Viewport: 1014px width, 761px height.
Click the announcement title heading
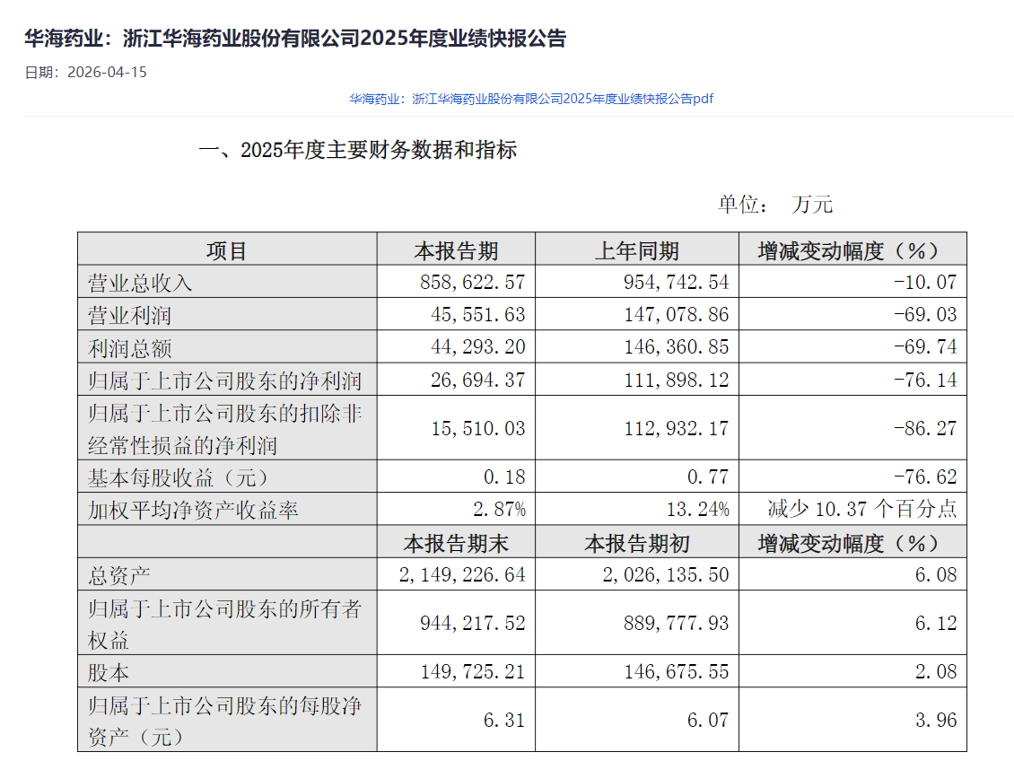coord(295,39)
